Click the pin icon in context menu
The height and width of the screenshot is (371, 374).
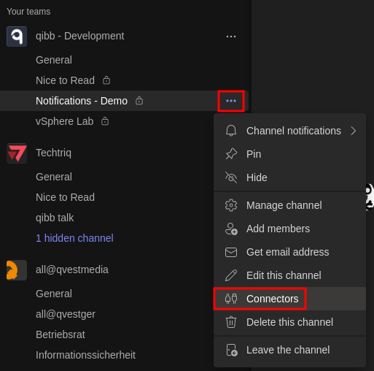click(x=231, y=154)
